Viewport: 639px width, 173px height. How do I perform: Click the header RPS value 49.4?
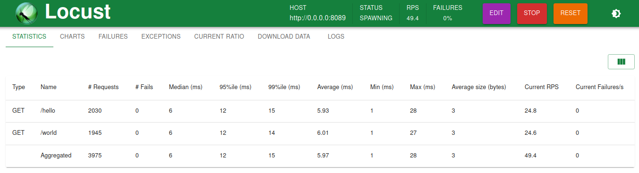(413, 18)
